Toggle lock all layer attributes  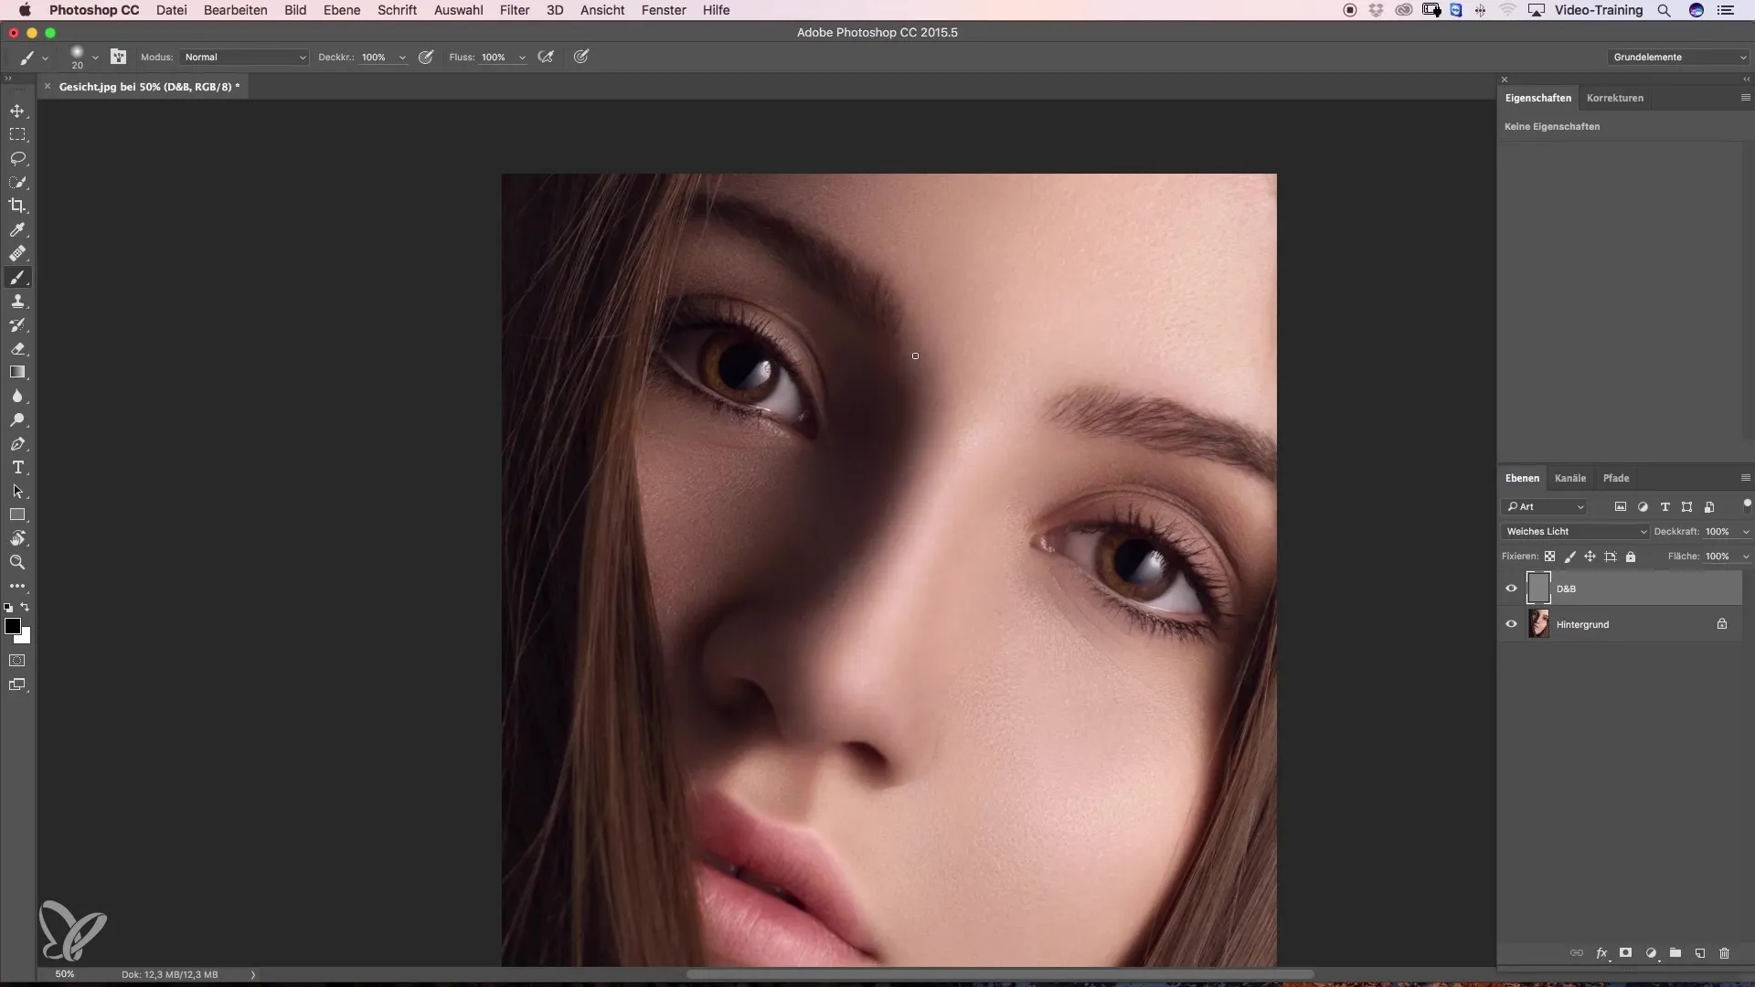[x=1631, y=556]
